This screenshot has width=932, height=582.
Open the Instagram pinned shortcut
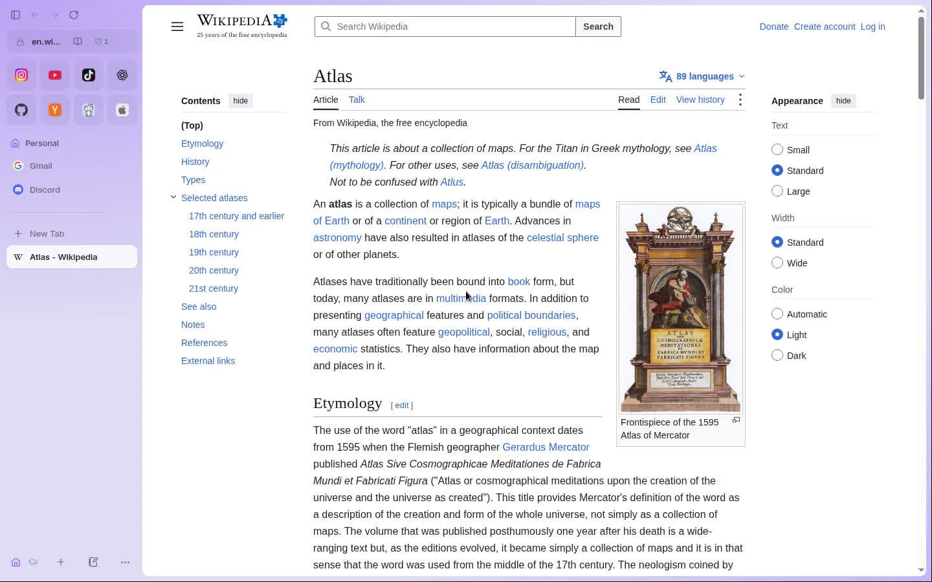[x=21, y=75]
